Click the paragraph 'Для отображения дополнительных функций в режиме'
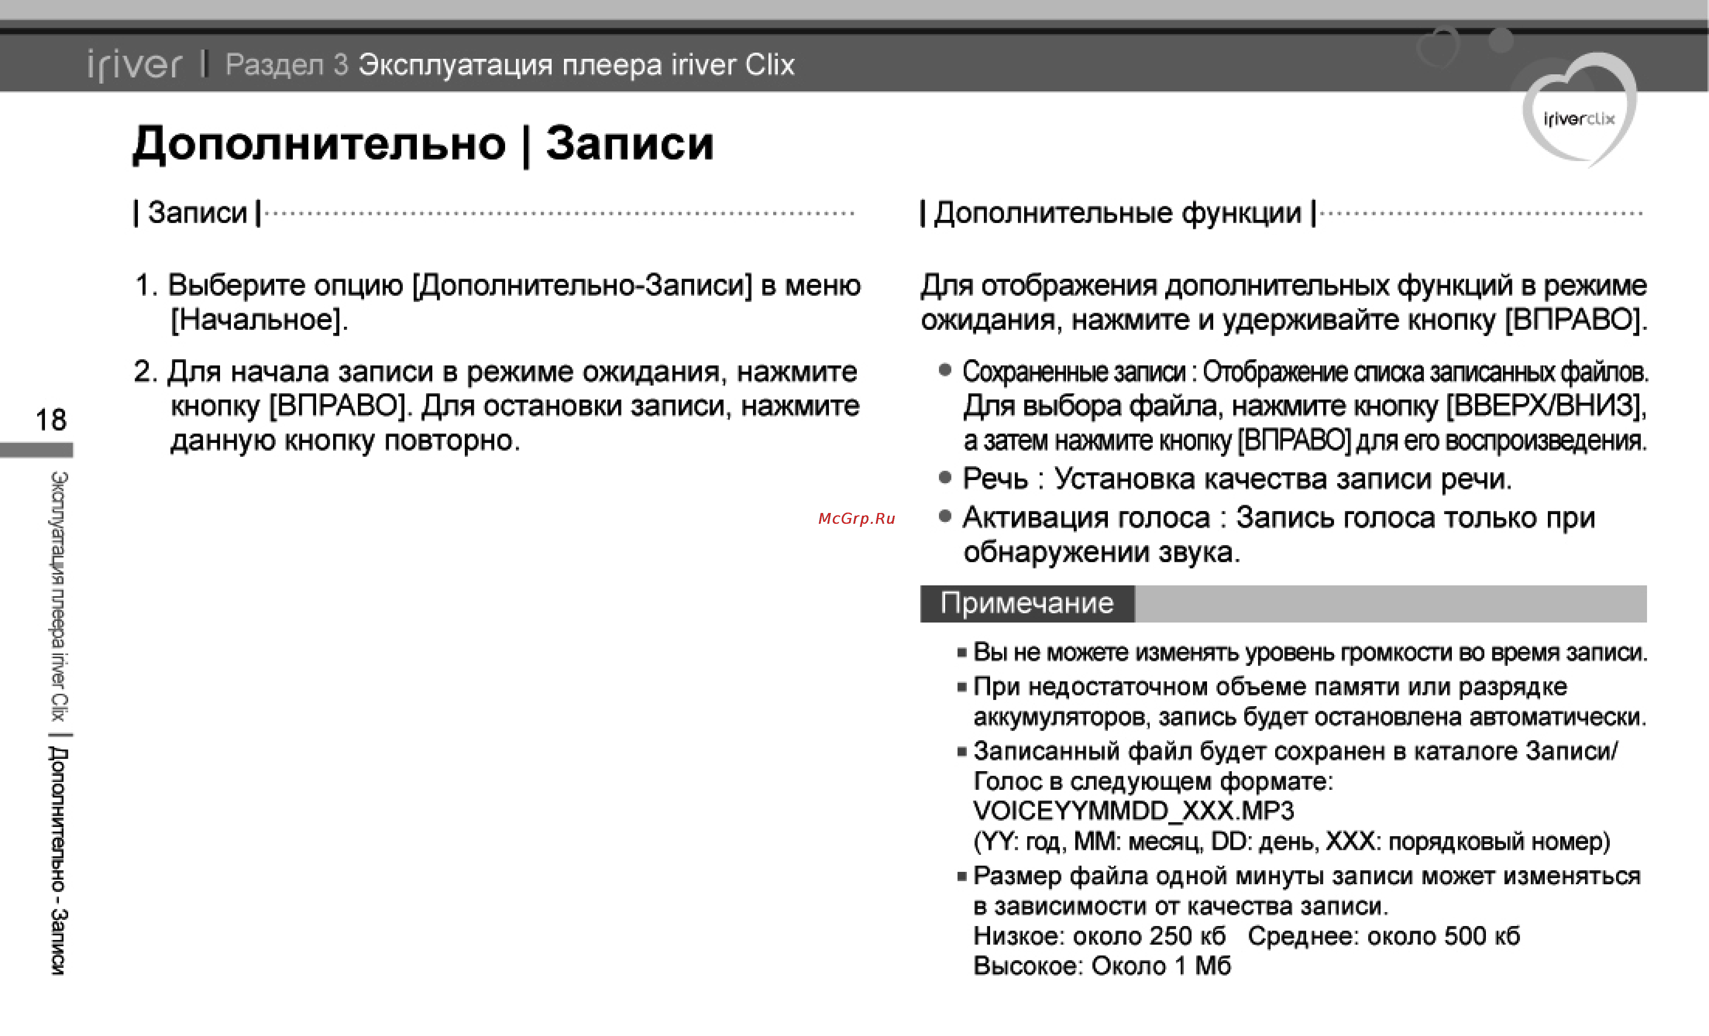Image resolution: width=1709 pixels, height=1036 pixels. point(1284,285)
